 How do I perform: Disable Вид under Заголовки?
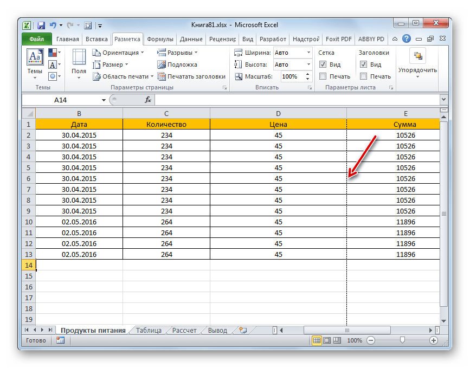[364, 64]
